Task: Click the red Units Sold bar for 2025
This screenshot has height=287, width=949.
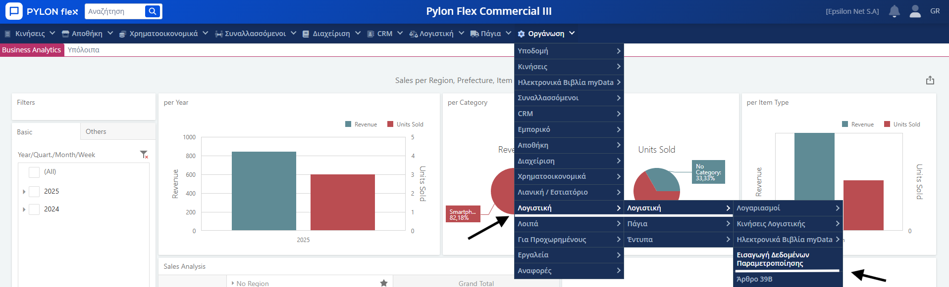Action: click(x=343, y=202)
